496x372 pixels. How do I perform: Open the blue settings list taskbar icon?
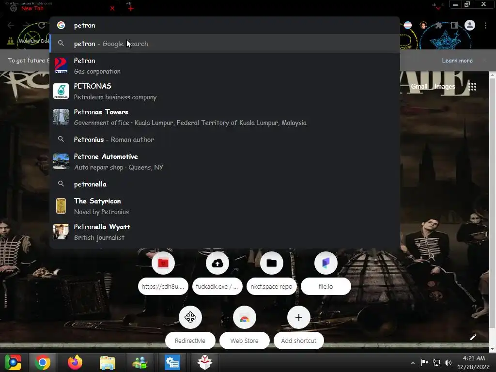(x=172, y=362)
